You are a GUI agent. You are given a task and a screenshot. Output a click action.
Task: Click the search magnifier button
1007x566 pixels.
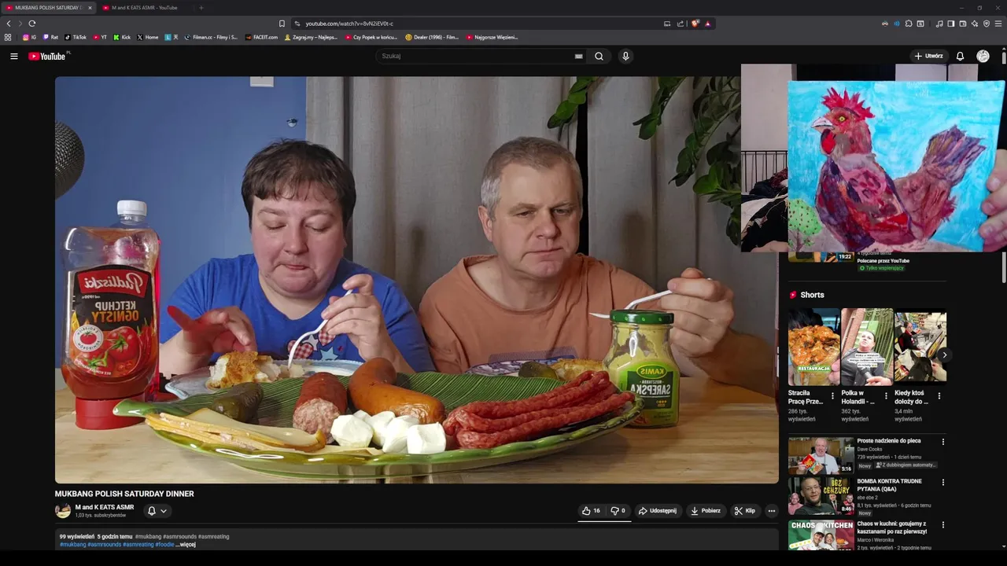click(599, 56)
